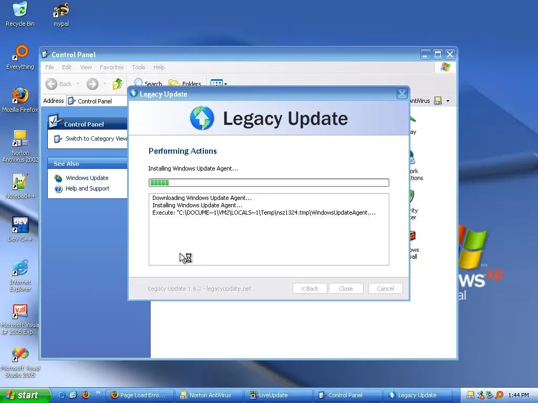Switch to Norton AntiVirus taskbar button
This screenshot has height=403, width=538.
coord(209,395)
